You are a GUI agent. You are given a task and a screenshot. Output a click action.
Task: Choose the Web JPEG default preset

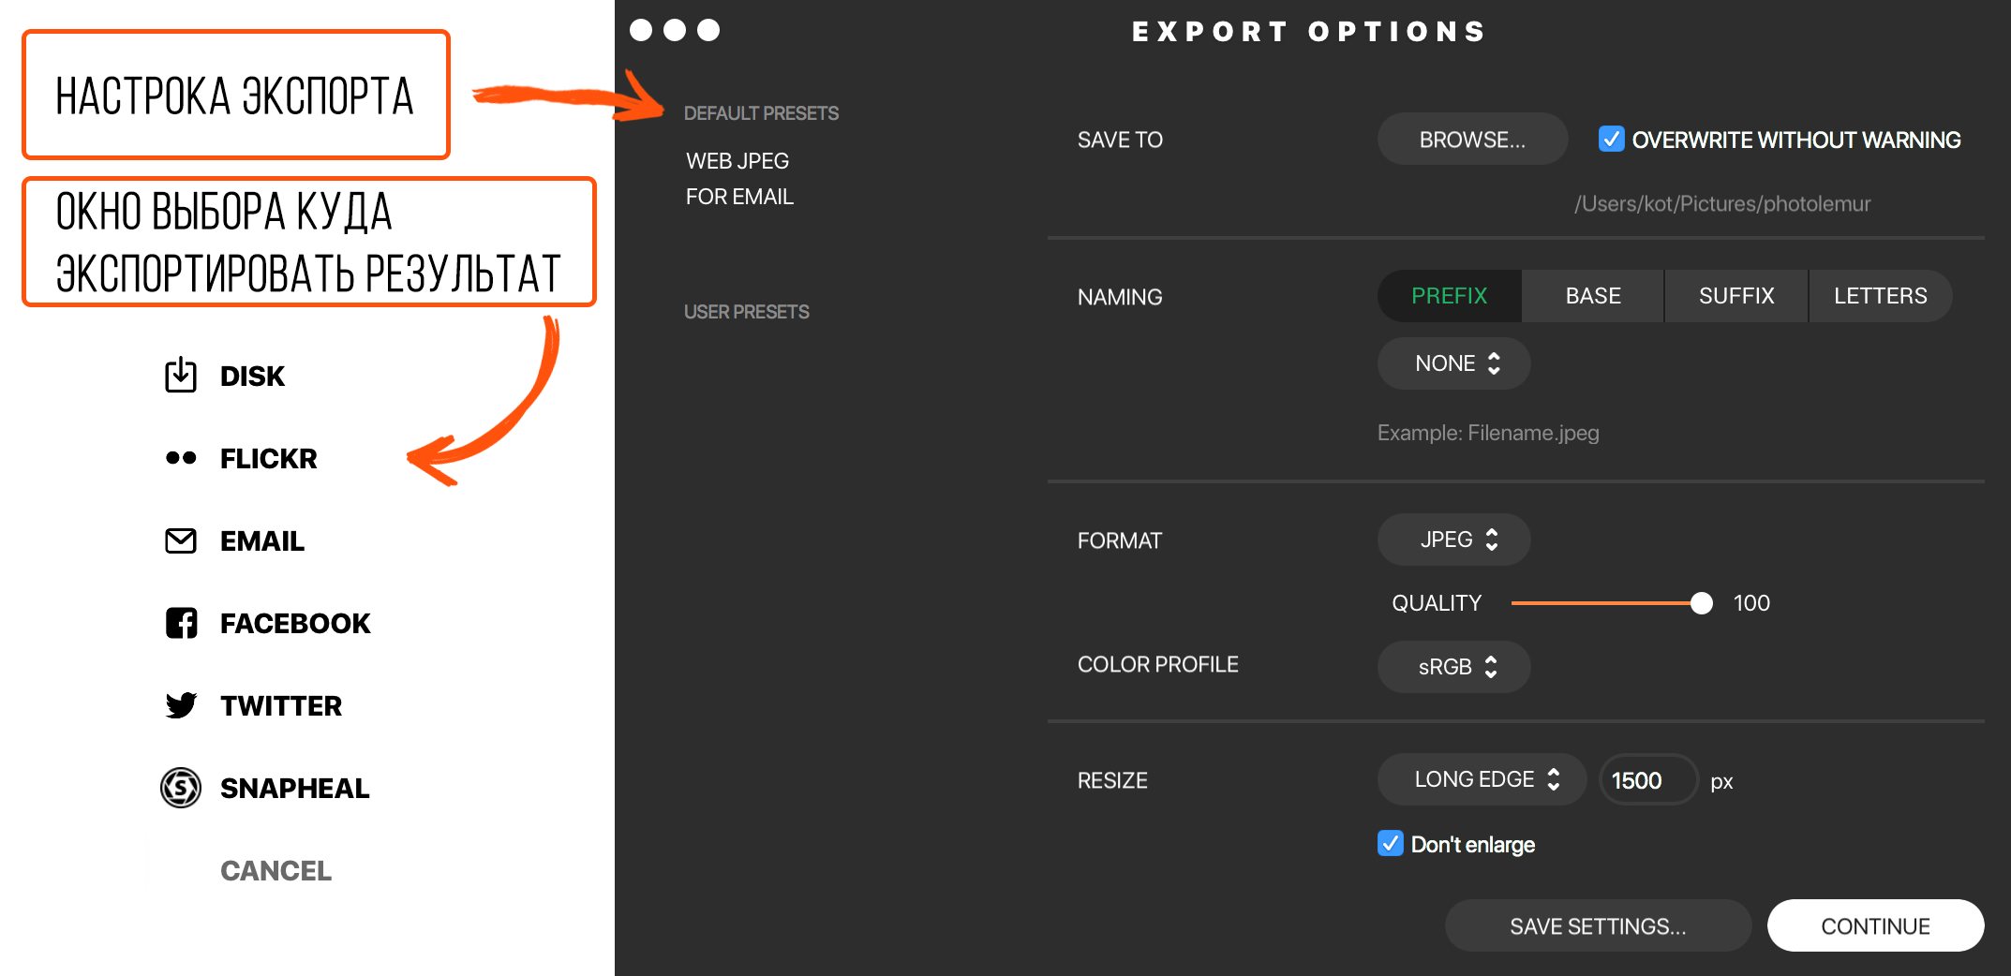point(737,161)
